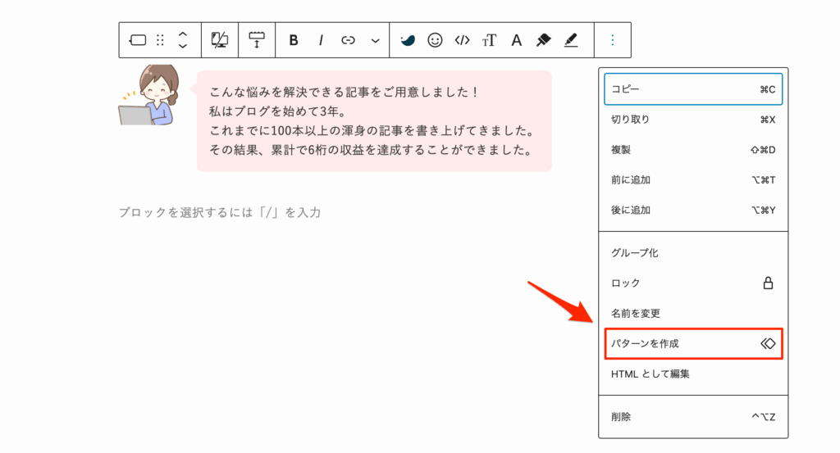Screen dimensions: 840x453
Task: Select 前に追加 menu entry
Action: tap(693, 179)
